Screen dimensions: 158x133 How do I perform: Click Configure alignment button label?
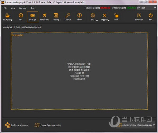(x=20, y=125)
